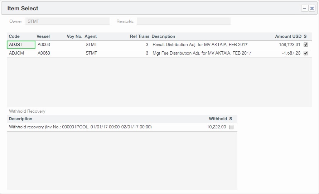Click the Code column header

coord(14,36)
